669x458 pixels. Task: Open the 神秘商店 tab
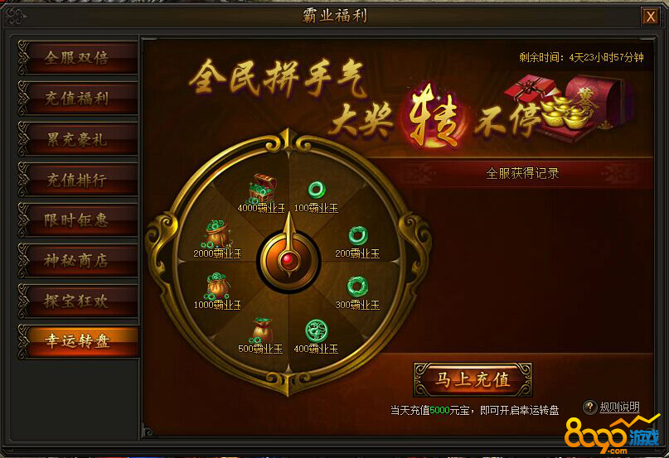click(77, 261)
